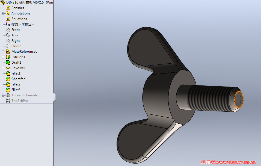Click the upper wing of the screw

(x=148, y=48)
